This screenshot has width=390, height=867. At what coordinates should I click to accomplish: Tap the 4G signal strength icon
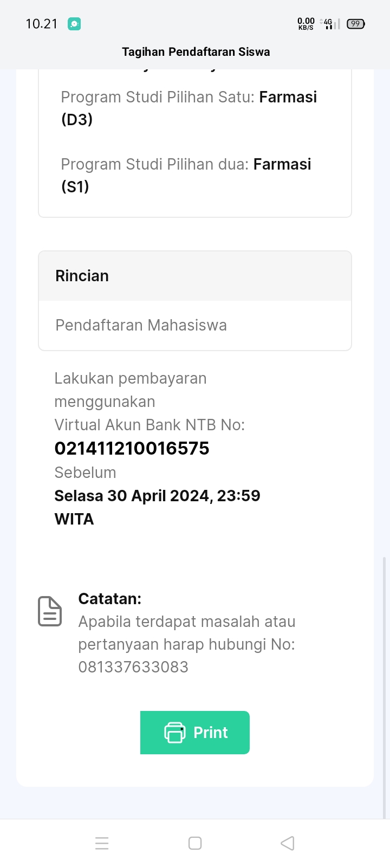pyautogui.click(x=330, y=24)
